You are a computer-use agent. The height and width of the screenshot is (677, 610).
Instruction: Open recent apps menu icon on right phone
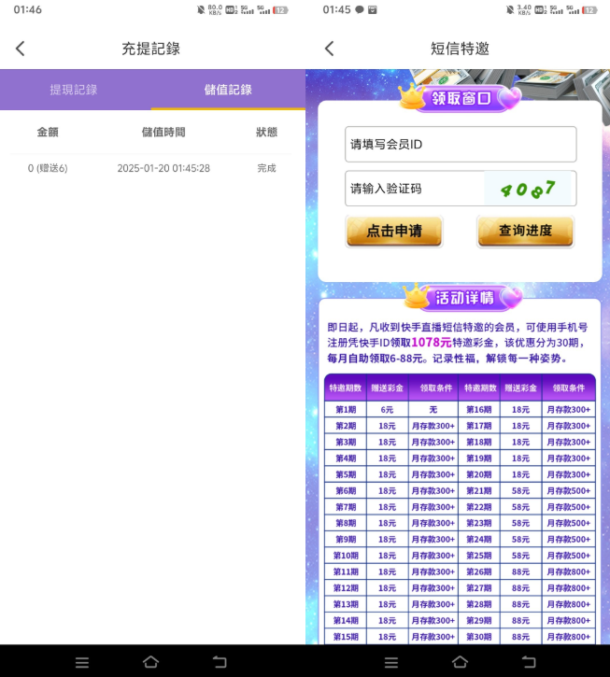tap(390, 662)
